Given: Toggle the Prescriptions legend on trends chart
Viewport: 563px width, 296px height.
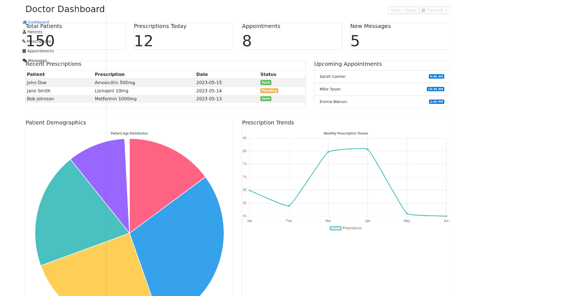Looking at the screenshot, I should (x=346, y=228).
